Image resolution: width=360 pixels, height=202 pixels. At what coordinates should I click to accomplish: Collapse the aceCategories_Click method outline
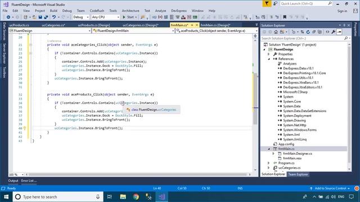(31, 45)
